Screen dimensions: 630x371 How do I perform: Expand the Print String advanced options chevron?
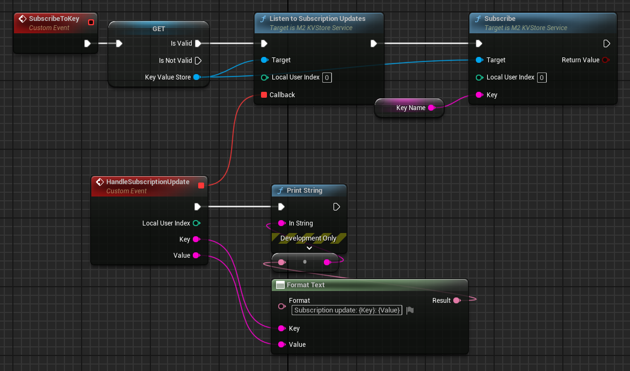tap(309, 248)
